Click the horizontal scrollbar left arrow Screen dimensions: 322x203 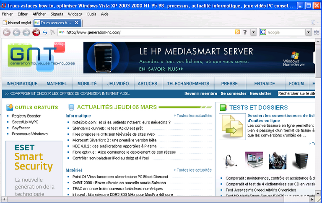[x=4, y=199]
